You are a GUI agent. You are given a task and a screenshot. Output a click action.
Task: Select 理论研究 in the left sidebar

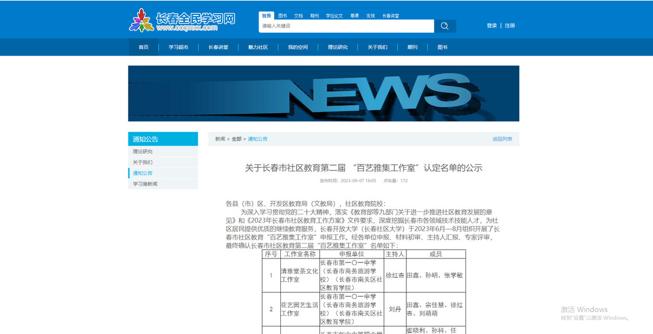point(143,152)
